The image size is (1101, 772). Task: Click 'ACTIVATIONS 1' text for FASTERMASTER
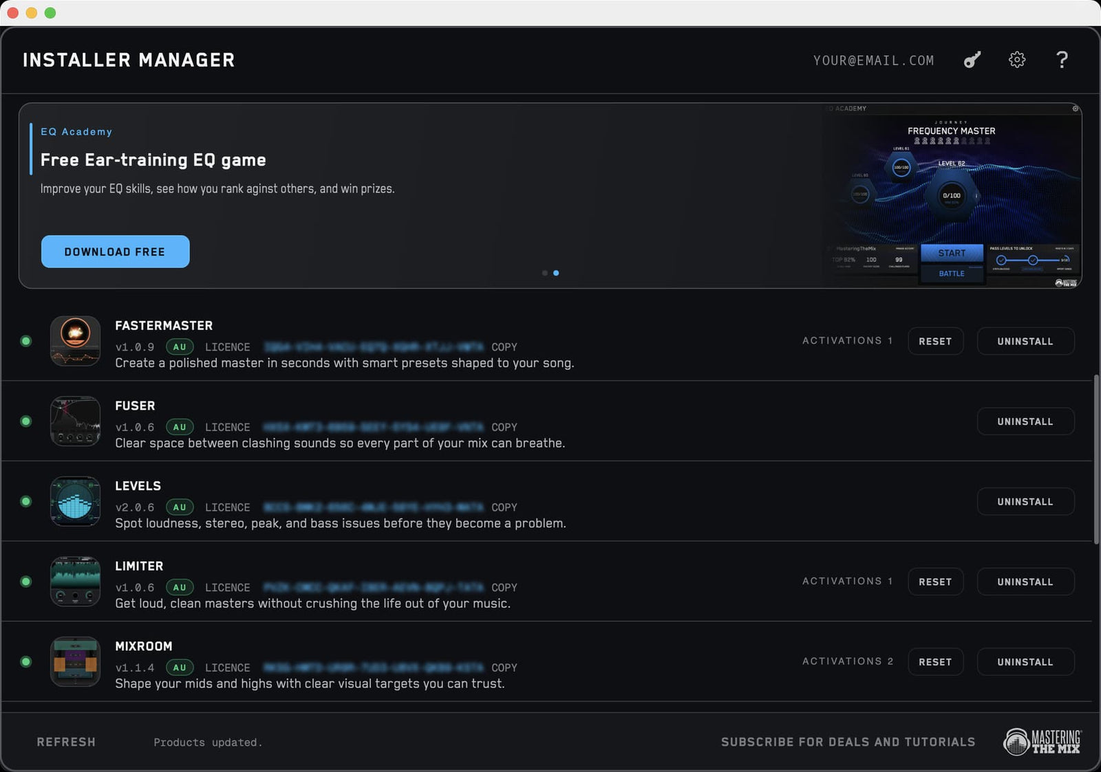[x=848, y=340]
